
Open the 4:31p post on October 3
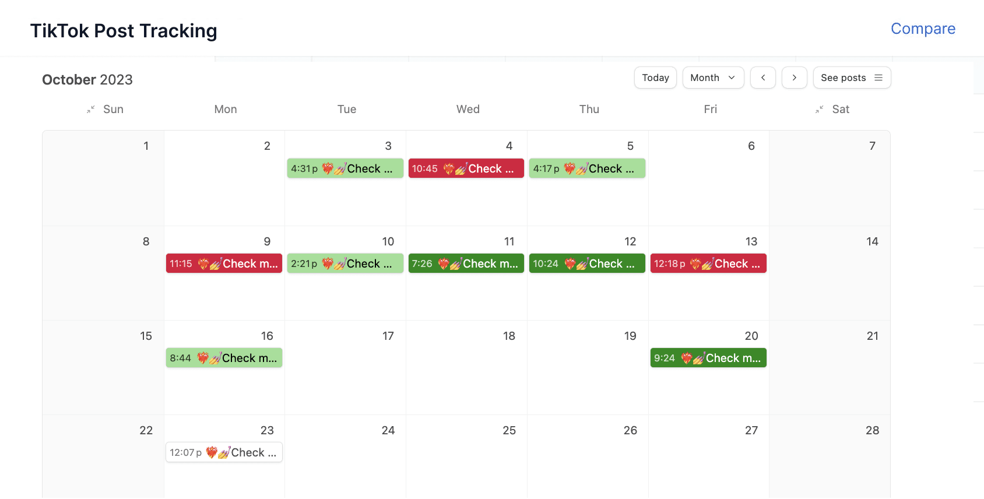(x=345, y=168)
